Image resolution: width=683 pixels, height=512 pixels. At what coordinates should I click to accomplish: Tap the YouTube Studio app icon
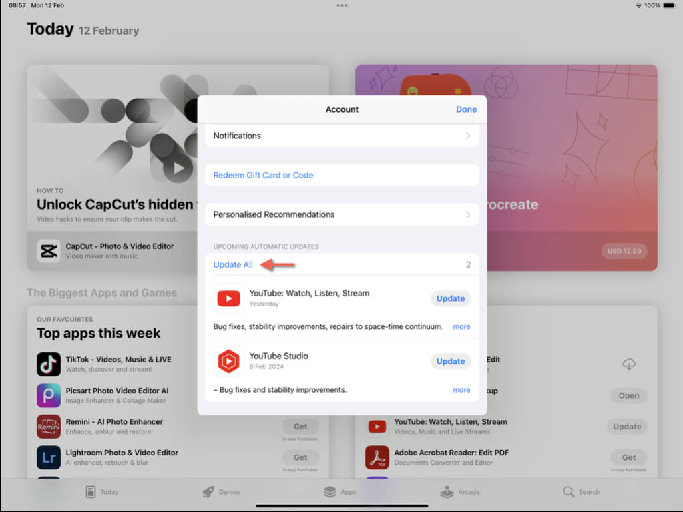pos(228,361)
